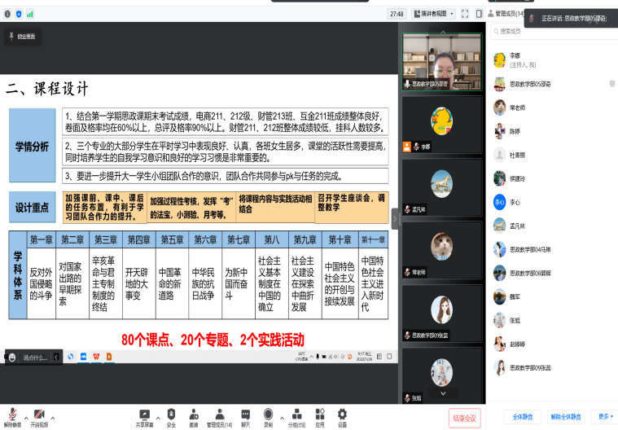
Task: Open the meeting settings gear
Action: click(342, 414)
